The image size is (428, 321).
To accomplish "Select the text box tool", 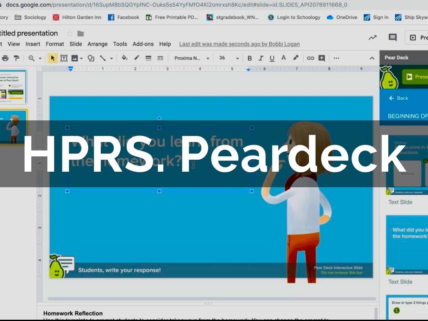I will pyautogui.click(x=64, y=58).
